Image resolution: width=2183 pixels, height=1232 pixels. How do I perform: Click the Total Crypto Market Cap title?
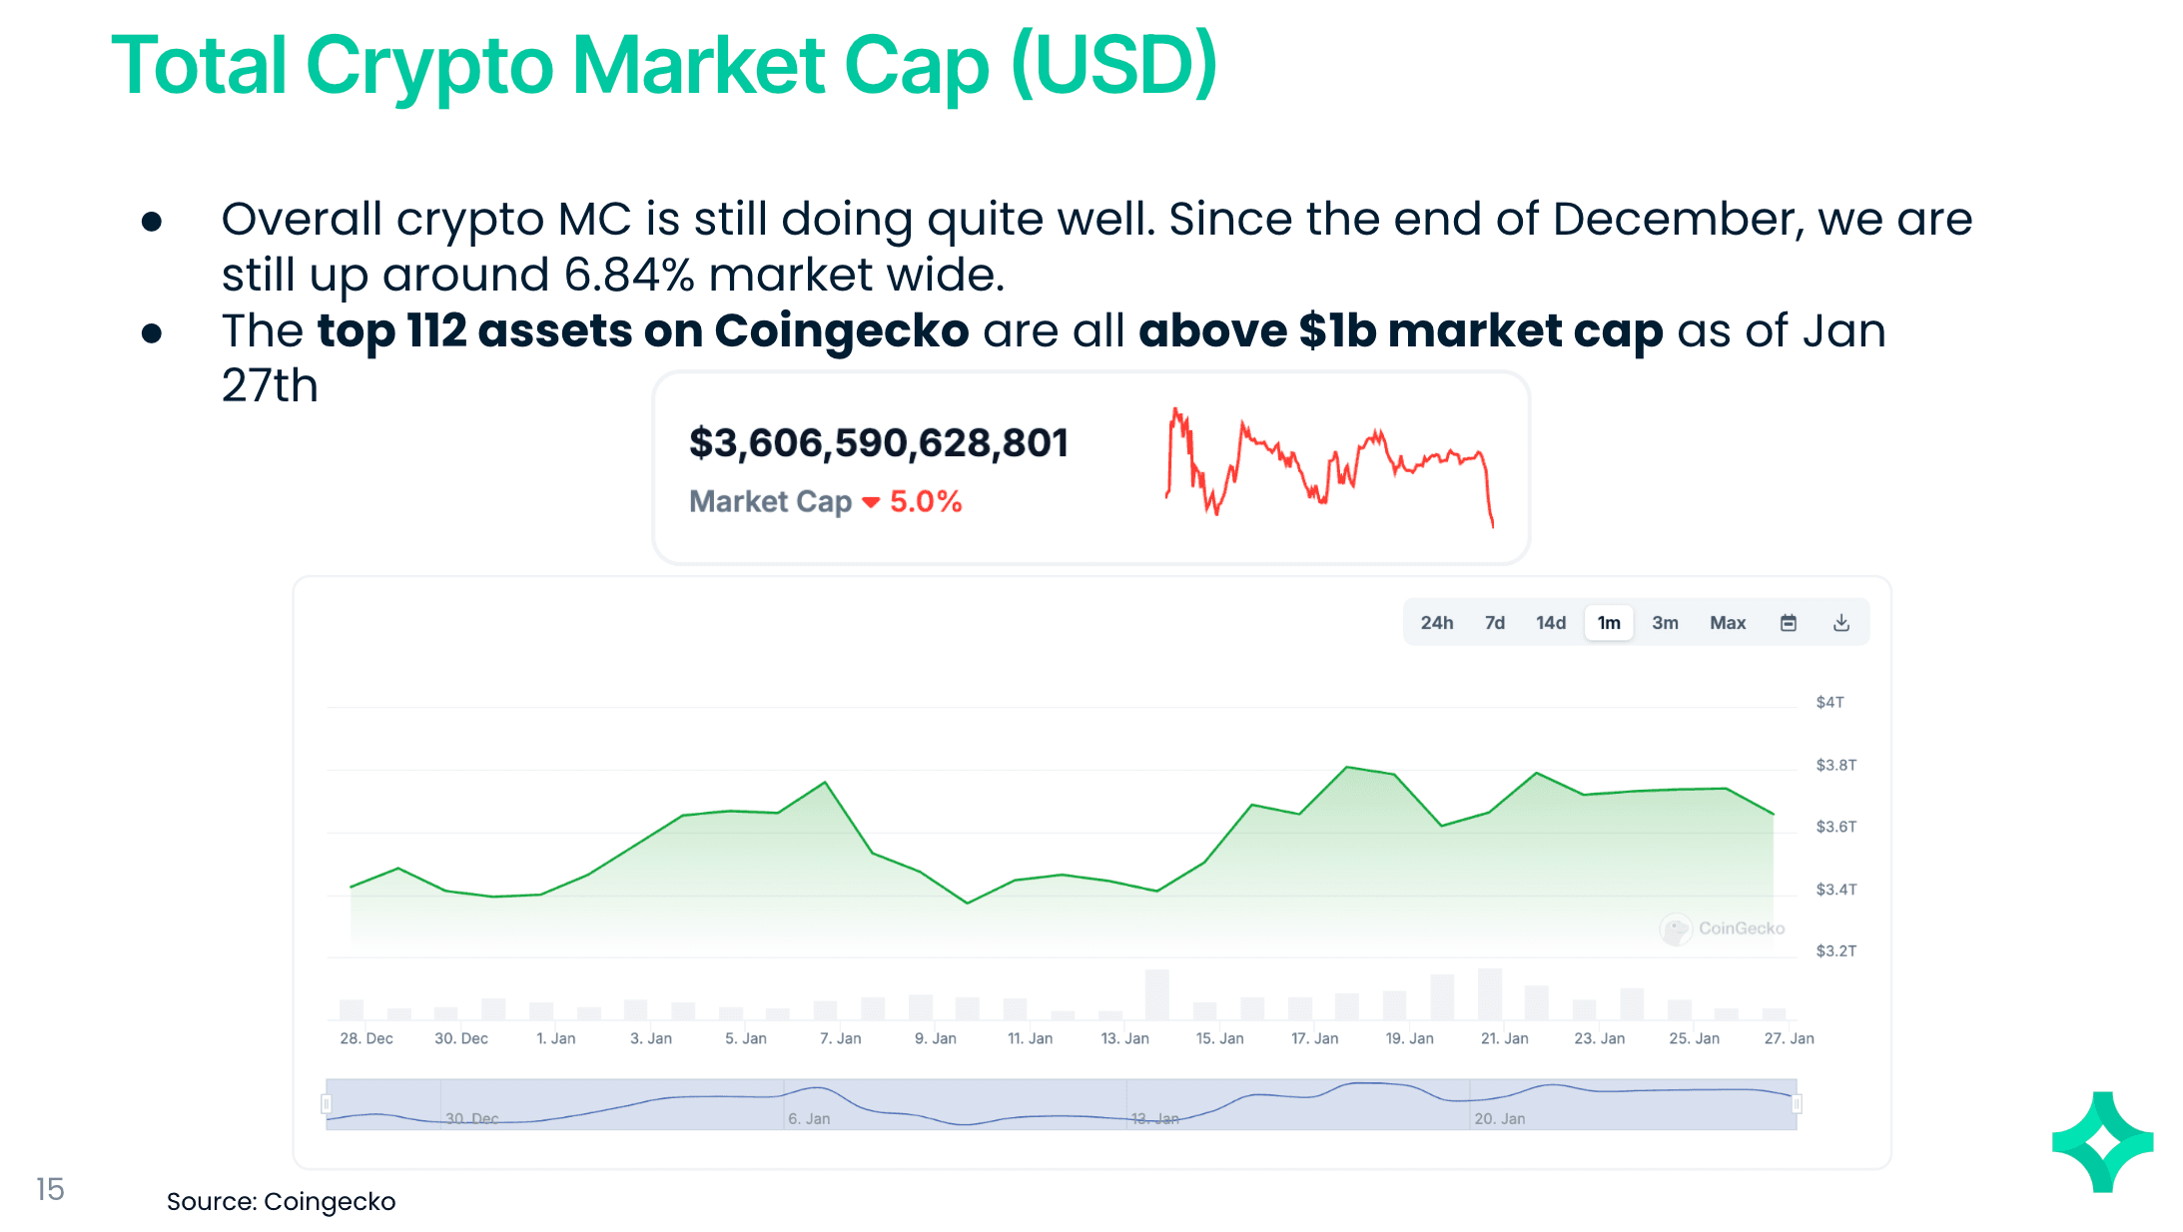click(663, 66)
